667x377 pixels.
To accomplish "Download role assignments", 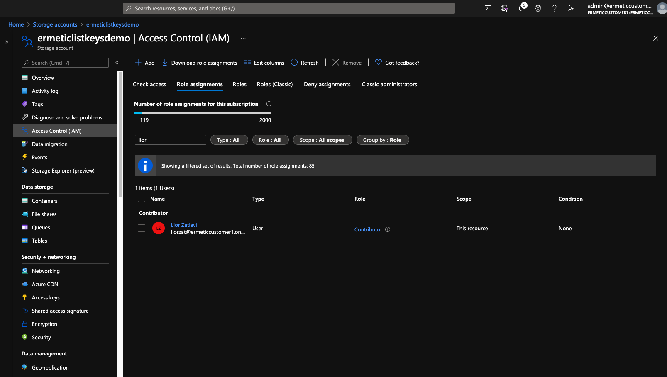I will (x=200, y=63).
